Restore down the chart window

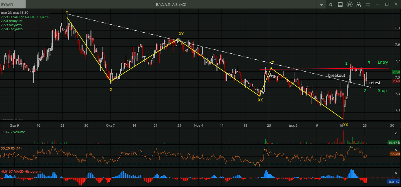pyautogui.click(x=387, y=4)
